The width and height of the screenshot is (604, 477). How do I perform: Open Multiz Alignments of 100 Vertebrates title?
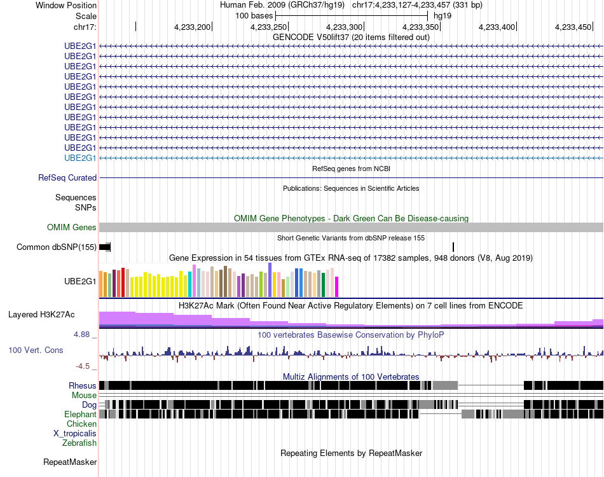(351, 377)
